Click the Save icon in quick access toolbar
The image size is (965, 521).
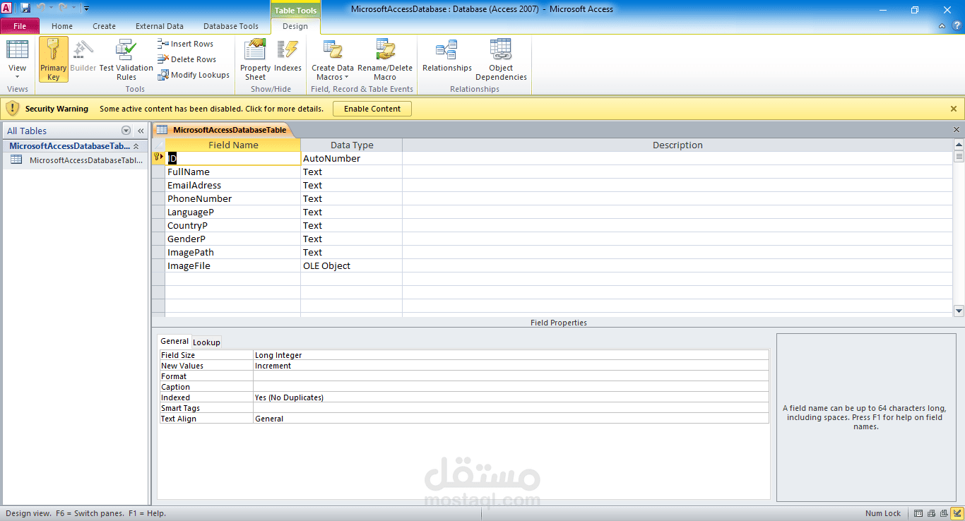click(25, 8)
